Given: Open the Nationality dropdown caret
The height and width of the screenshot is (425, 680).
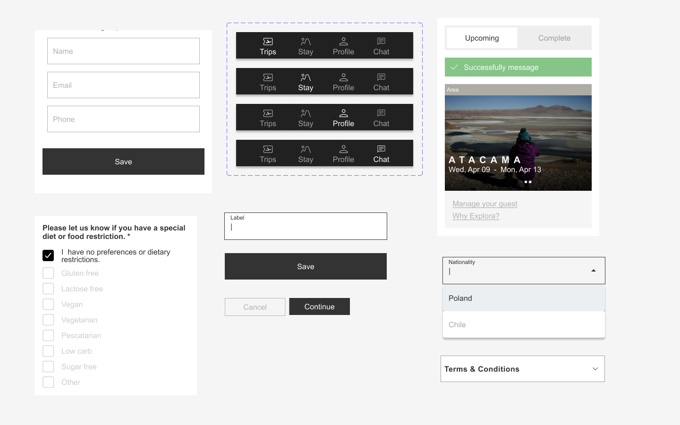Looking at the screenshot, I should point(593,270).
